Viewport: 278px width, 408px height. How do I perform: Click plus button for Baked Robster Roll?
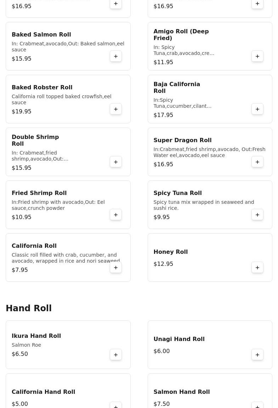tap(116, 109)
